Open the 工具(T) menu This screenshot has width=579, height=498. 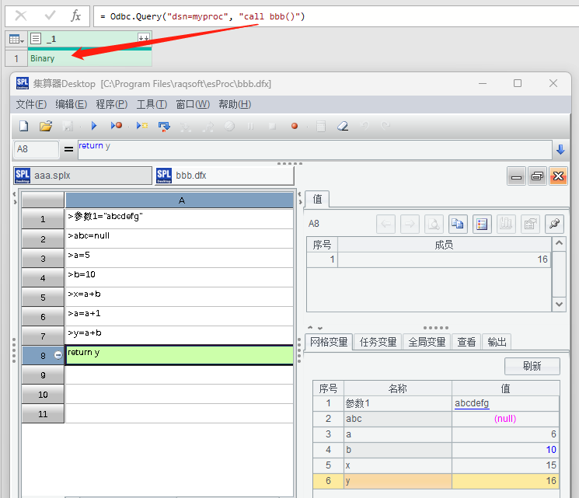(152, 104)
